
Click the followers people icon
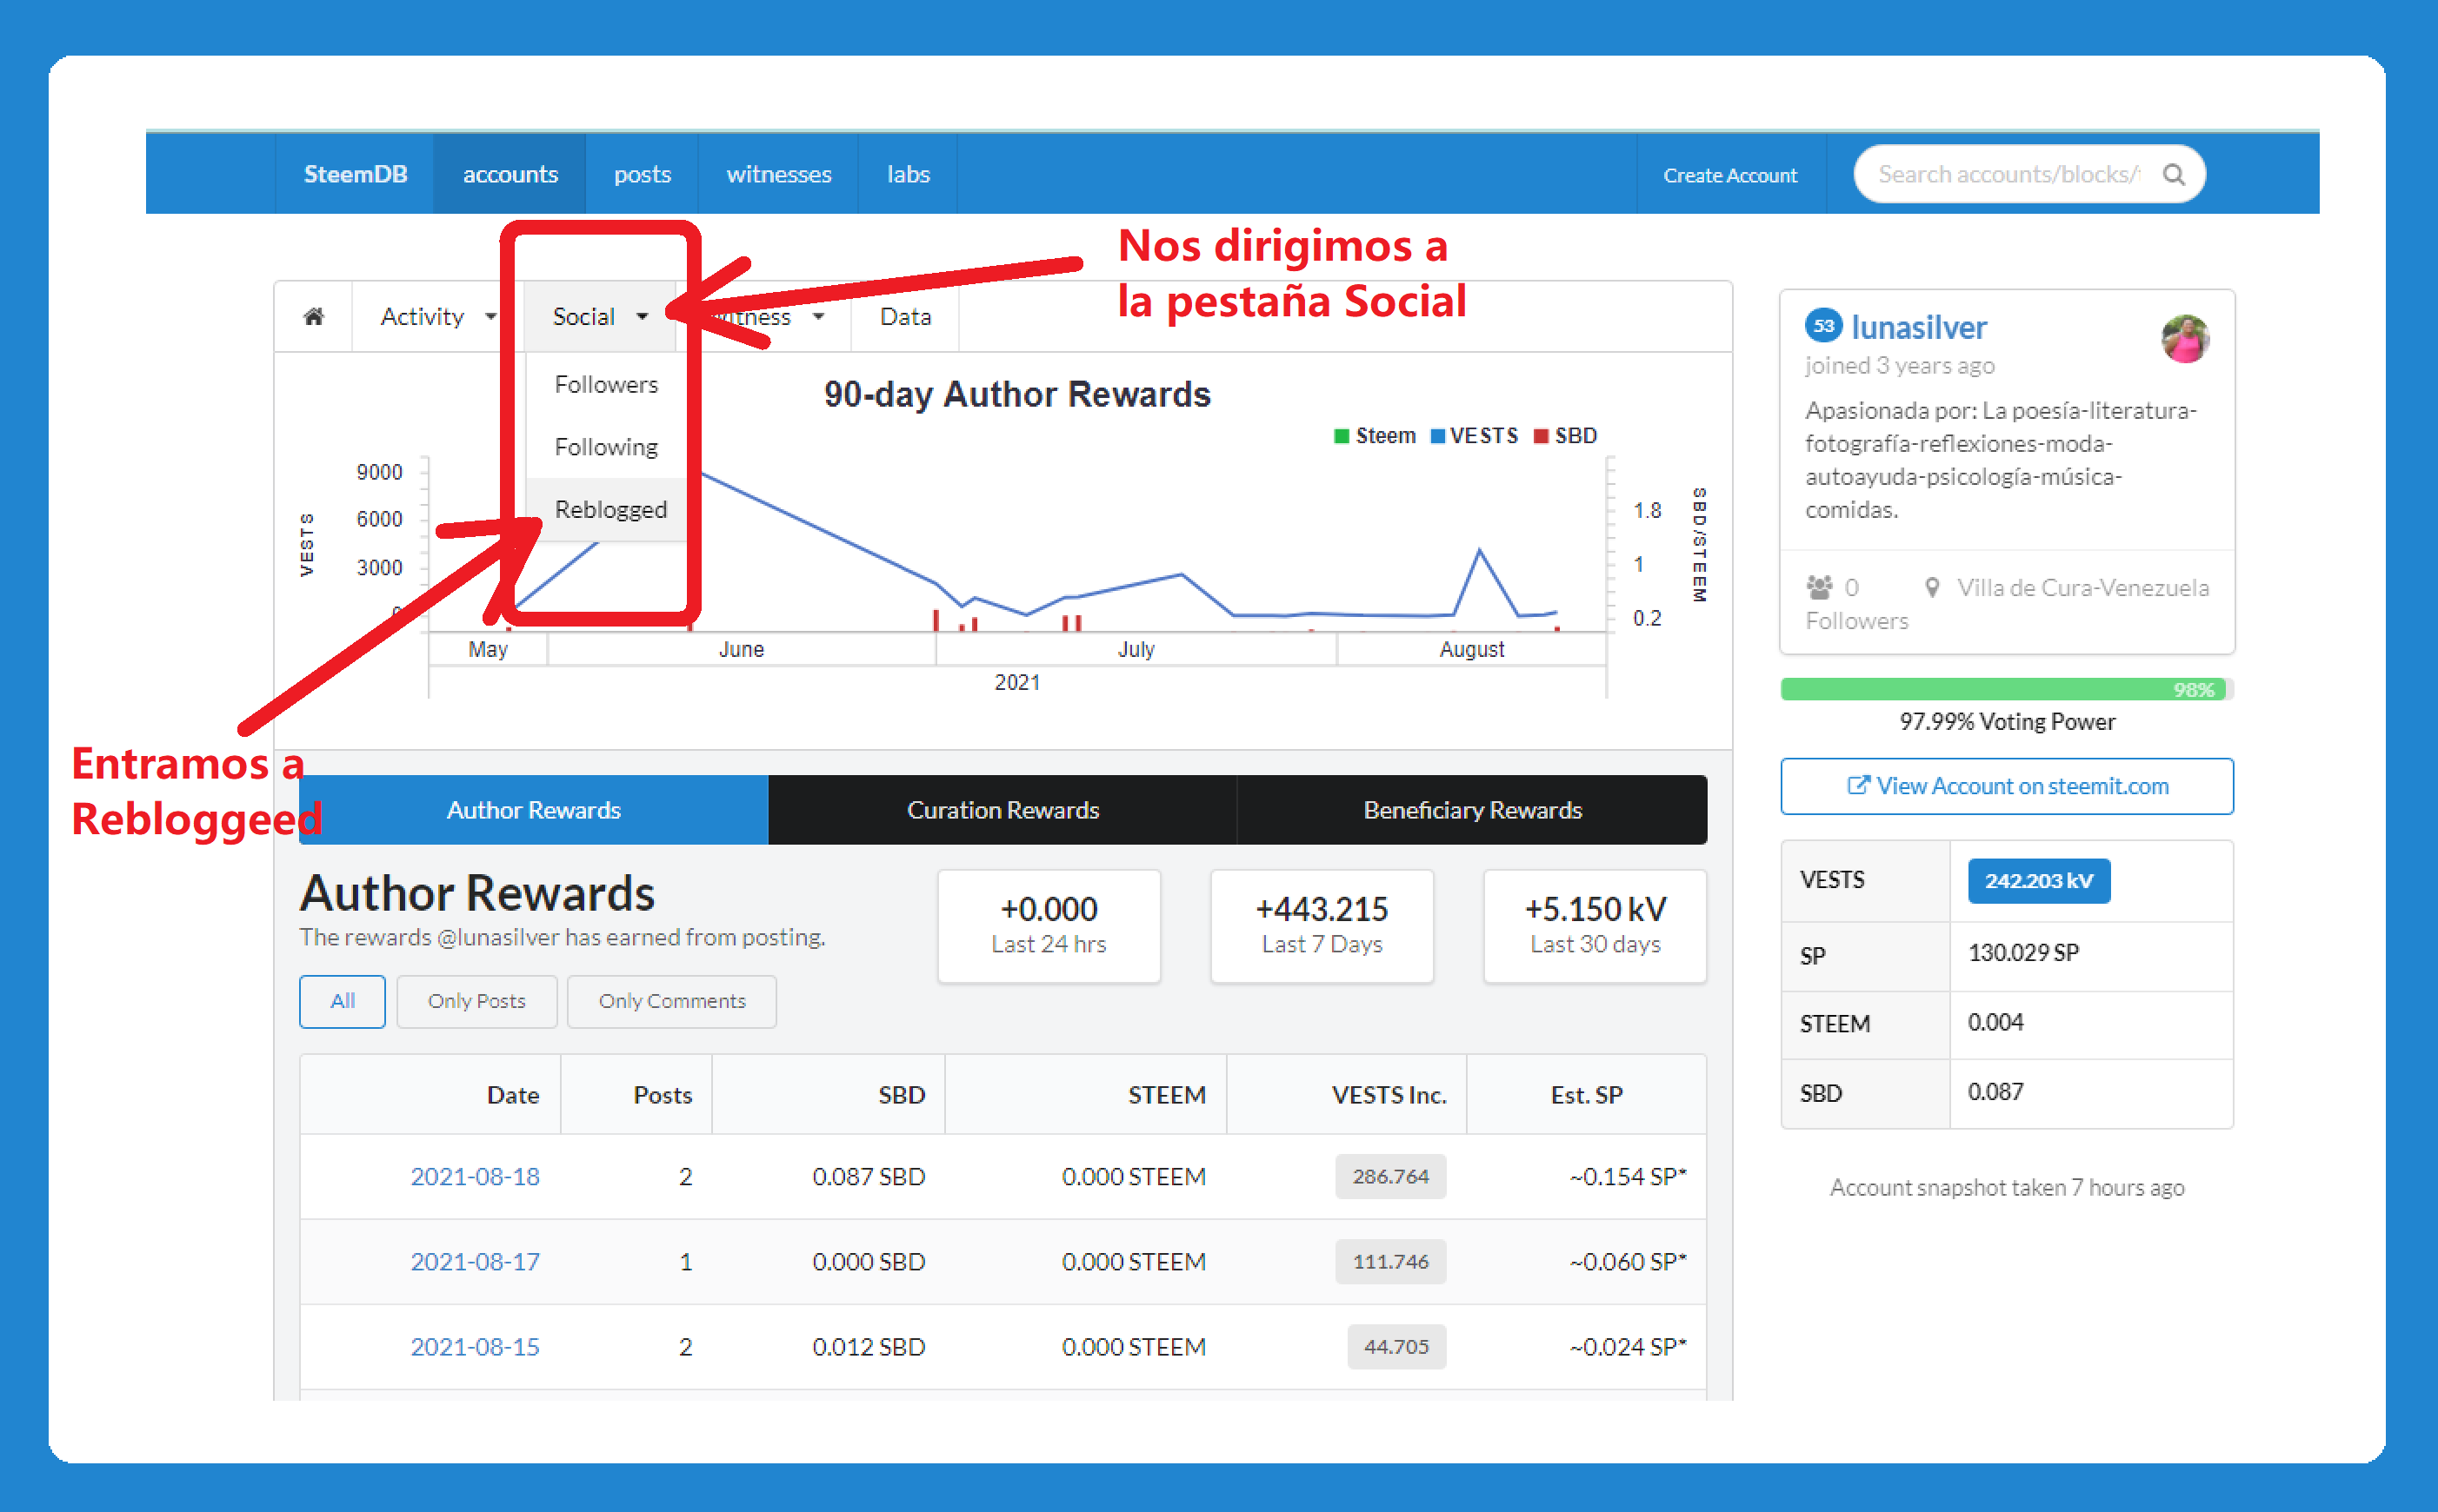click(1819, 587)
